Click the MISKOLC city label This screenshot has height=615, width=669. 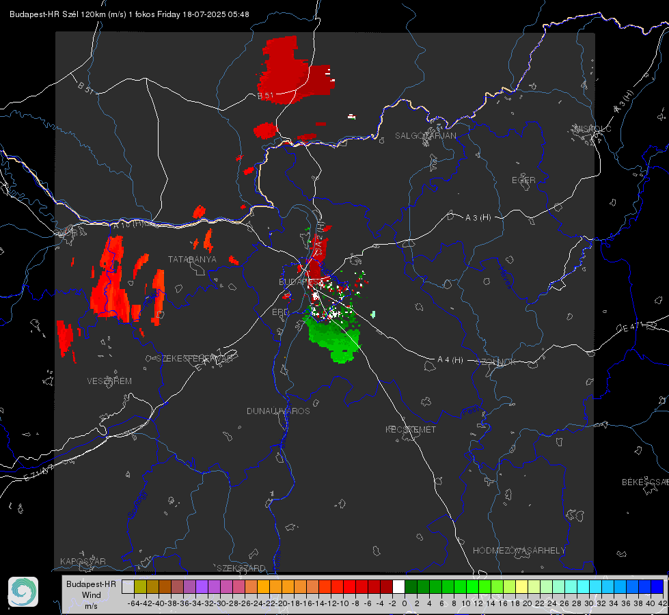click(x=592, y=128)
